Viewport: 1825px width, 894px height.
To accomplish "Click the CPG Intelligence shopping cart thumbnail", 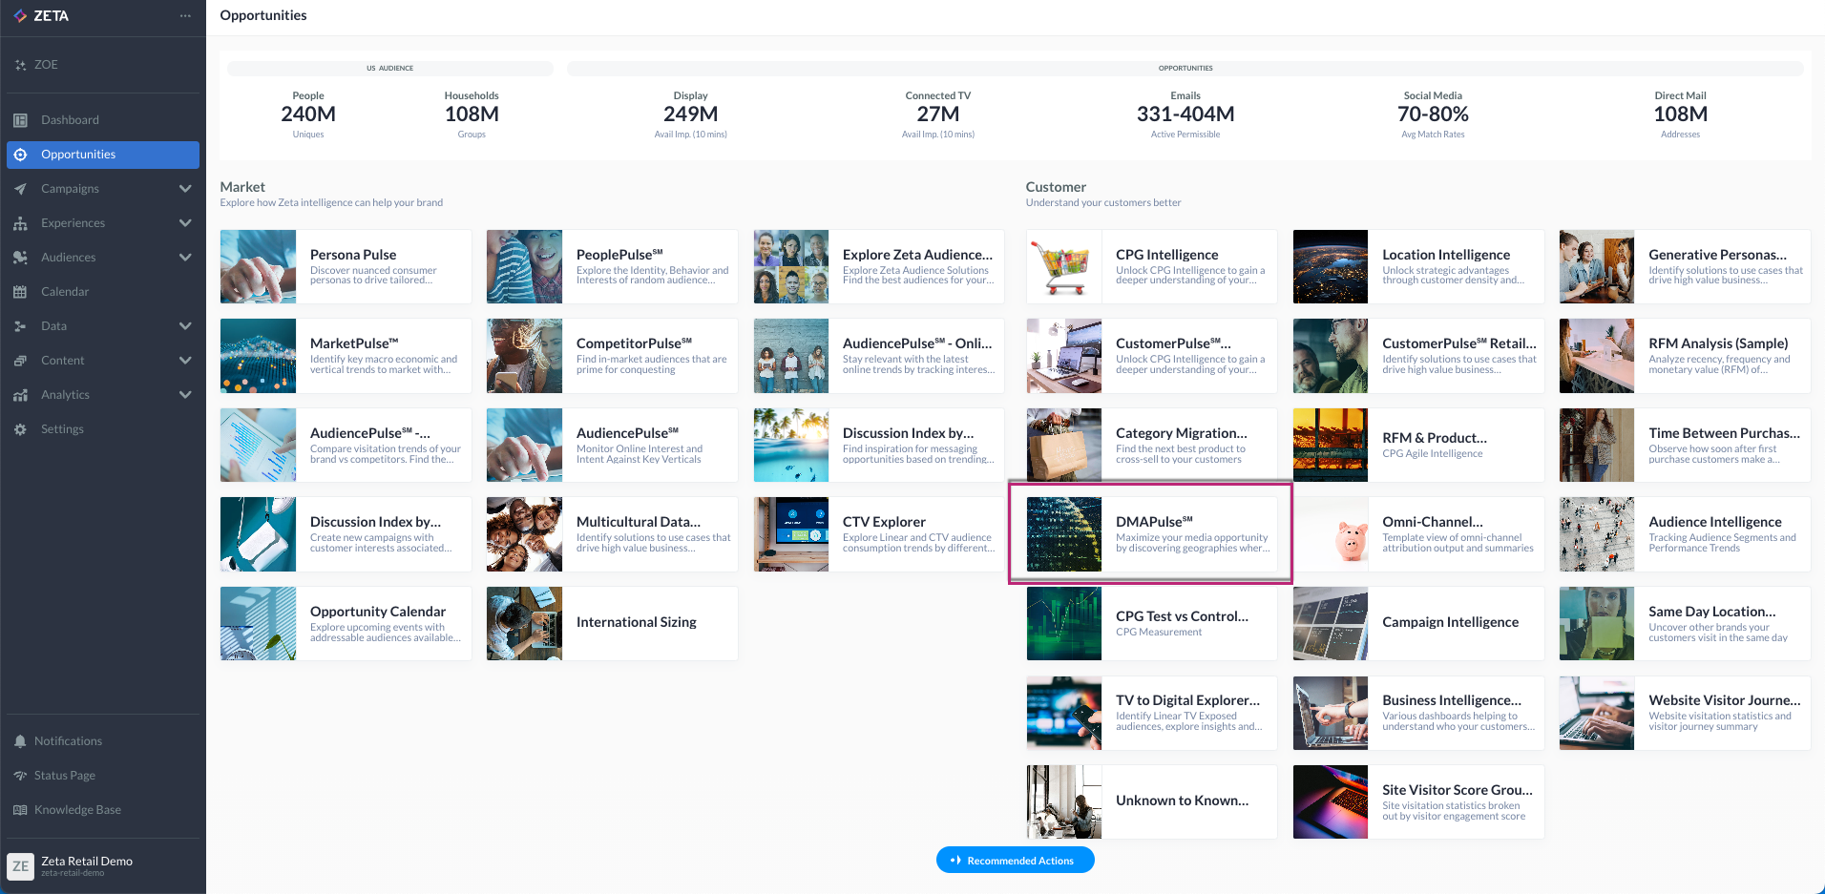I will [x=1064, y=266].
